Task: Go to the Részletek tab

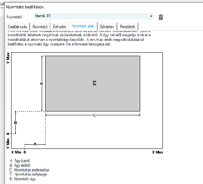Action: point(128,27)
